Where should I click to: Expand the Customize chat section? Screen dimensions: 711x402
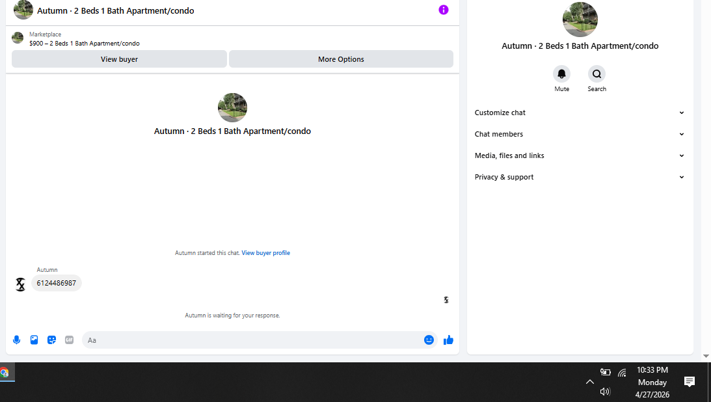[580, 113]
